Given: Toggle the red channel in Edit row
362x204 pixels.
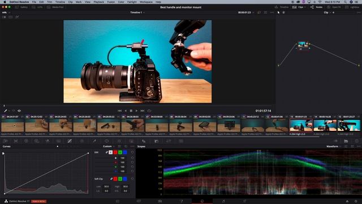Looking at the screenshot, I should (115, 152).
